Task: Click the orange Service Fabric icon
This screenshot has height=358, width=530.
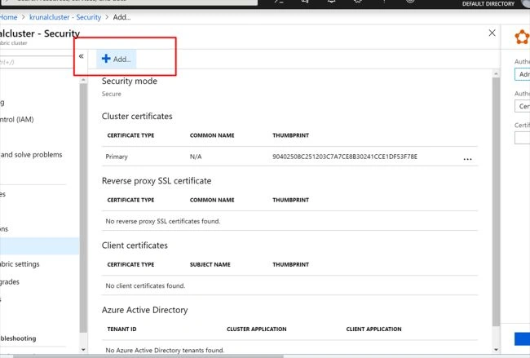Action: pos(522,38)
